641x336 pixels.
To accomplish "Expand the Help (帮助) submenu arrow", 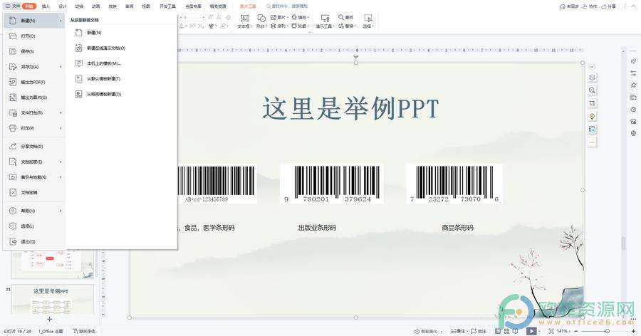I will (x=61, y=211).
